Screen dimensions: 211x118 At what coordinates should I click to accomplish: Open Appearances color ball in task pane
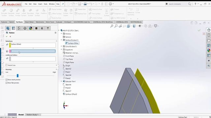[x=209, y=50]
